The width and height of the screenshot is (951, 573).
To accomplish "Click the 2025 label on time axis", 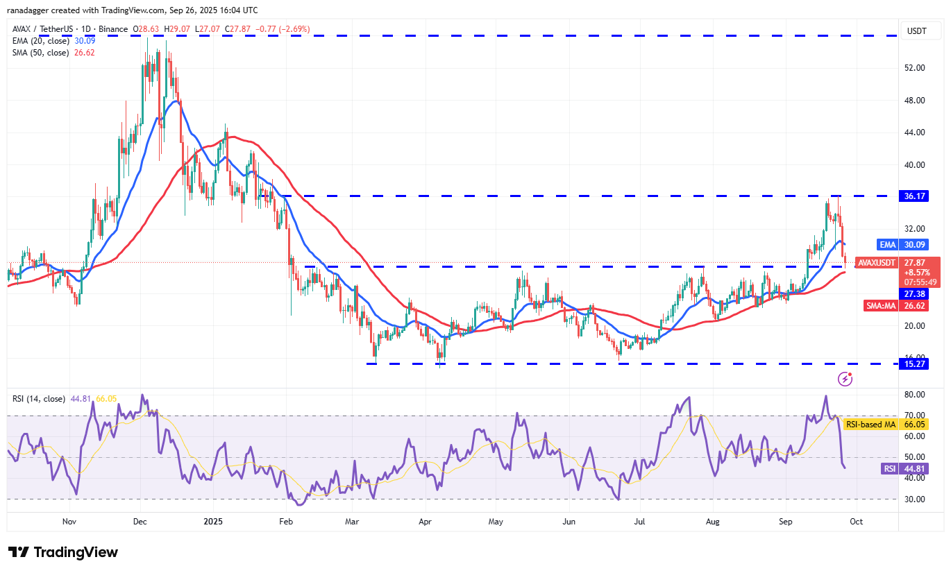I will click(212, 522).
